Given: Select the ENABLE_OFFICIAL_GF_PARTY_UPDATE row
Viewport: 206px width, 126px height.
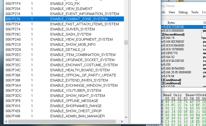Looking at the screenshot, I should pyautogui.click(x=64, y=75).
